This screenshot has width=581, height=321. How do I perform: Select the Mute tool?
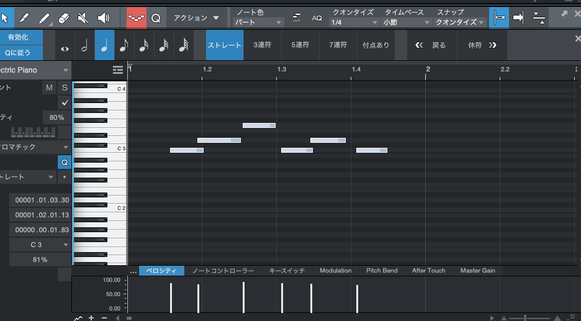[x=83, y=18]
